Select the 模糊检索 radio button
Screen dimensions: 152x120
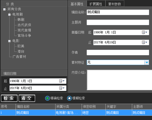click(69, 98)
